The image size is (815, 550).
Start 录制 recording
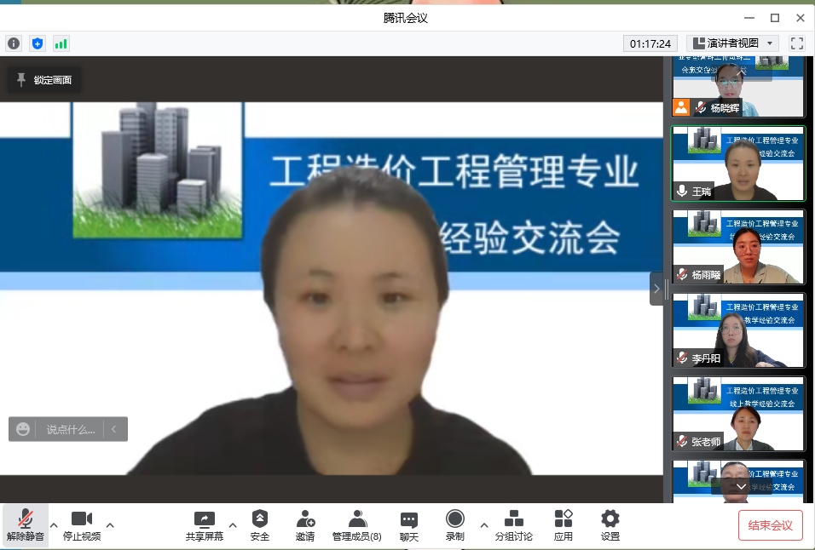(x=455, y=524)
